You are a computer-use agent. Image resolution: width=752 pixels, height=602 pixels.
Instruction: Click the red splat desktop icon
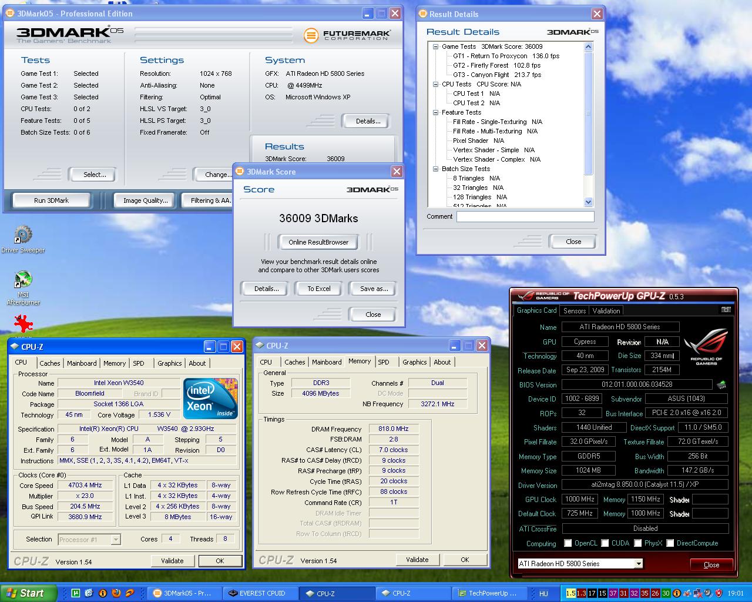coord(23,323)
